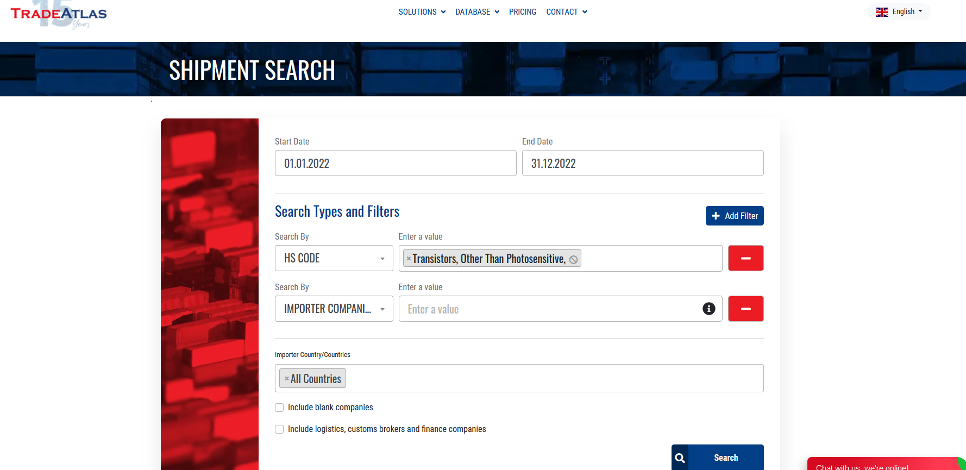Open the Contact menu

566,12
